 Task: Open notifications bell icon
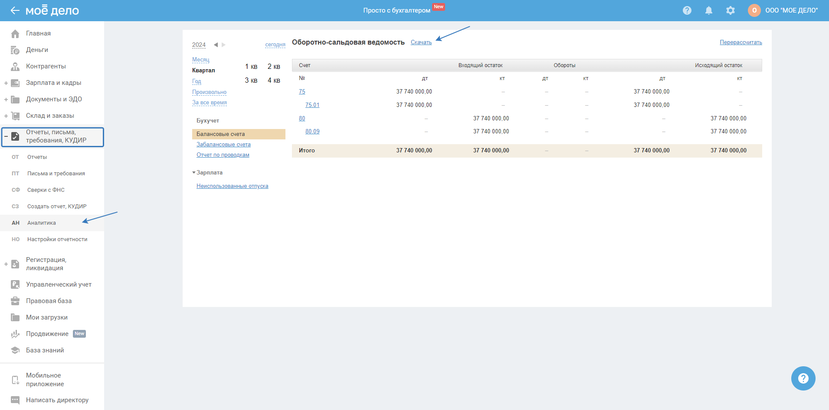point(708,10)
